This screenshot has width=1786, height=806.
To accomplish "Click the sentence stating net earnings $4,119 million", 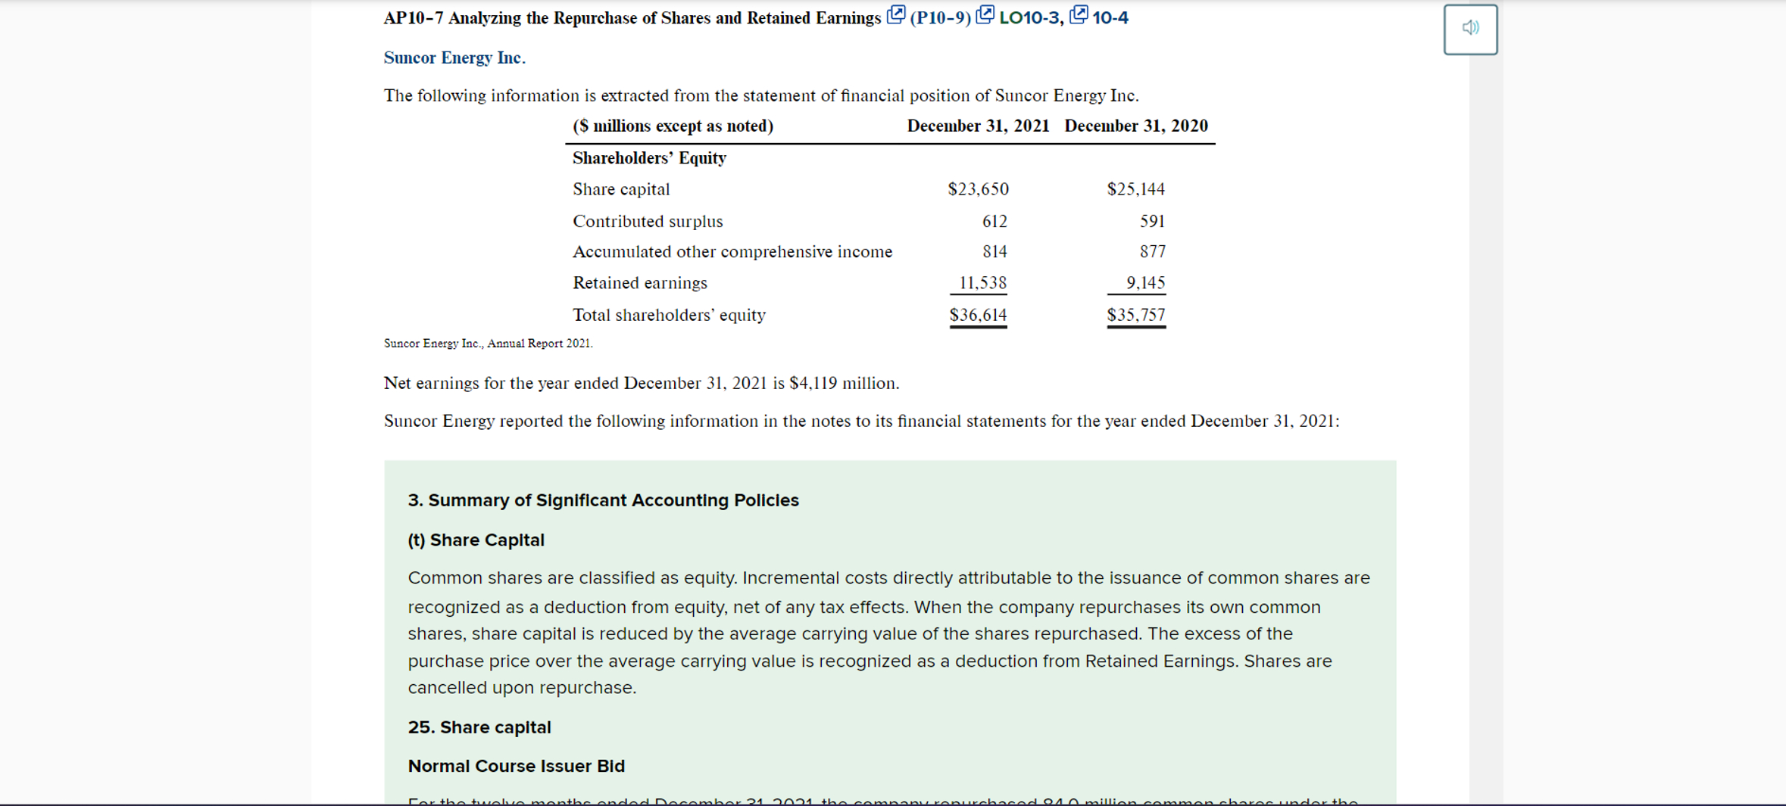I will click(x=642, y=383).
